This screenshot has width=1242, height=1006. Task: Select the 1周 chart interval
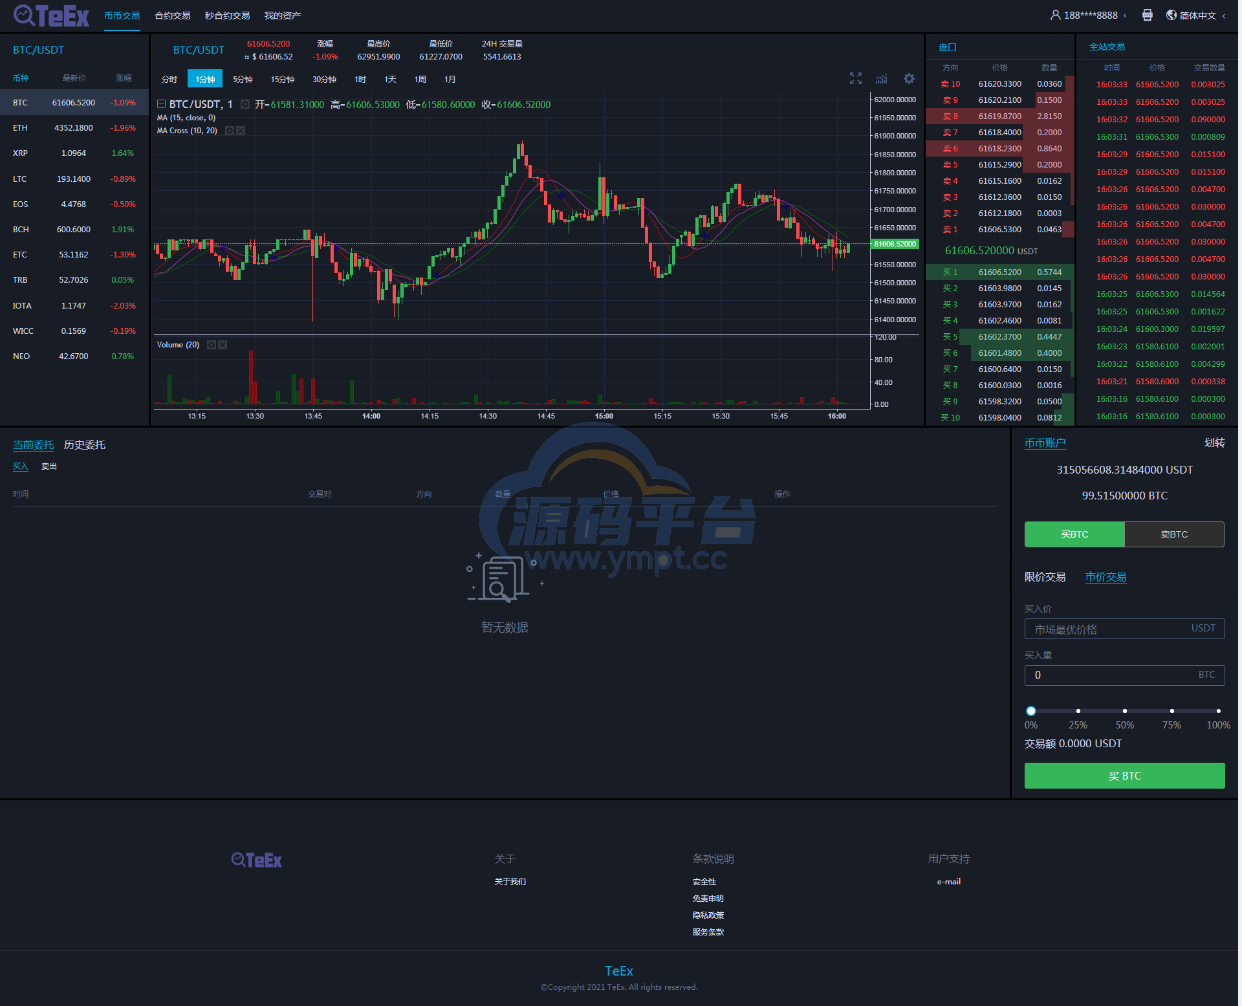[x=420, y=79]
